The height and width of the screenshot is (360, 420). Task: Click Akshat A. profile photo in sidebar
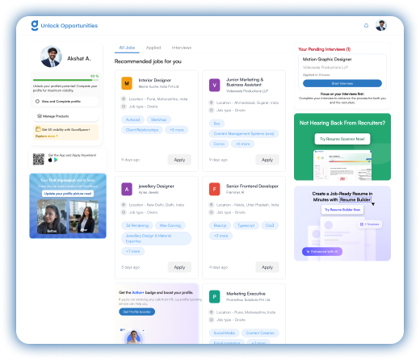coord(51,57)
